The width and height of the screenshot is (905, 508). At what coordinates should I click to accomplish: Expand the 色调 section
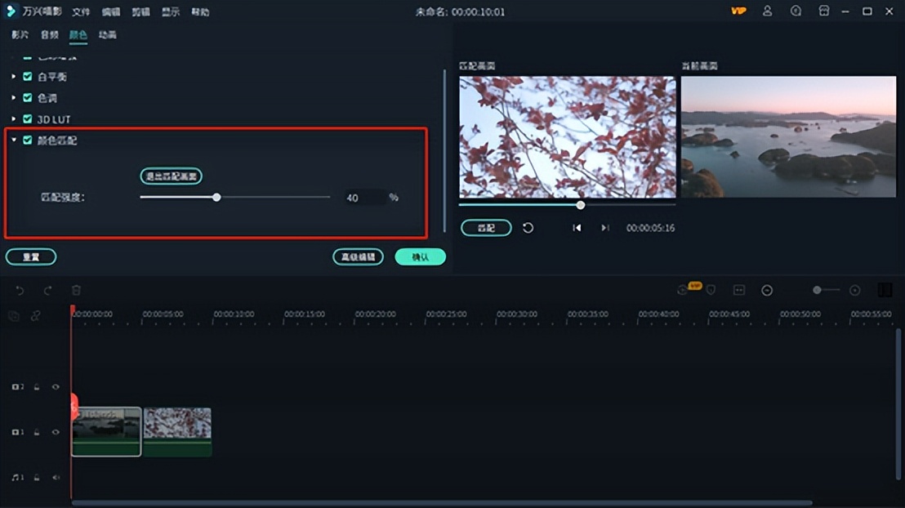click(x=12, y=98)
